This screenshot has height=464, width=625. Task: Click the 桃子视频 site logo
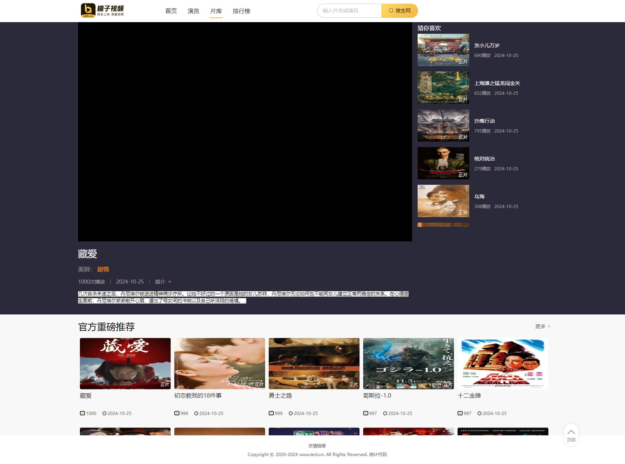[102, 10]
